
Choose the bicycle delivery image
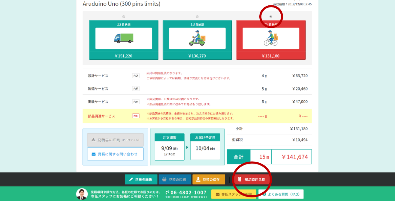tap(271, 38)
